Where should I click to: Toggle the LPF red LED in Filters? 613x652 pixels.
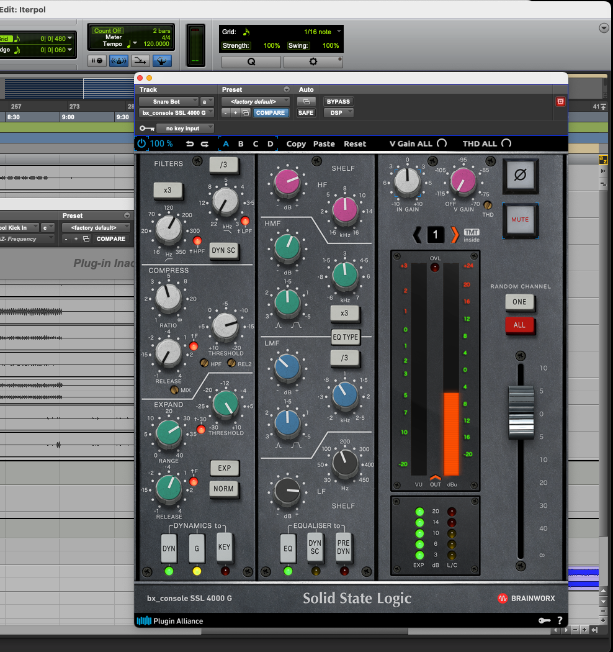click(245, 220)
